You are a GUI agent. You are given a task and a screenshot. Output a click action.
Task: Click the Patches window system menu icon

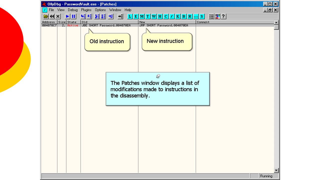pyautogui.click(x=44, y=10)
